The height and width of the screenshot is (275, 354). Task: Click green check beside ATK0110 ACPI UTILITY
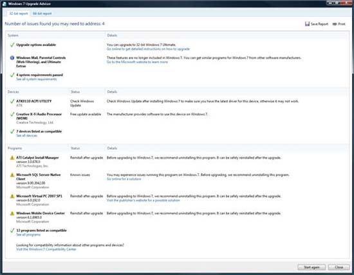click(12, 101)
